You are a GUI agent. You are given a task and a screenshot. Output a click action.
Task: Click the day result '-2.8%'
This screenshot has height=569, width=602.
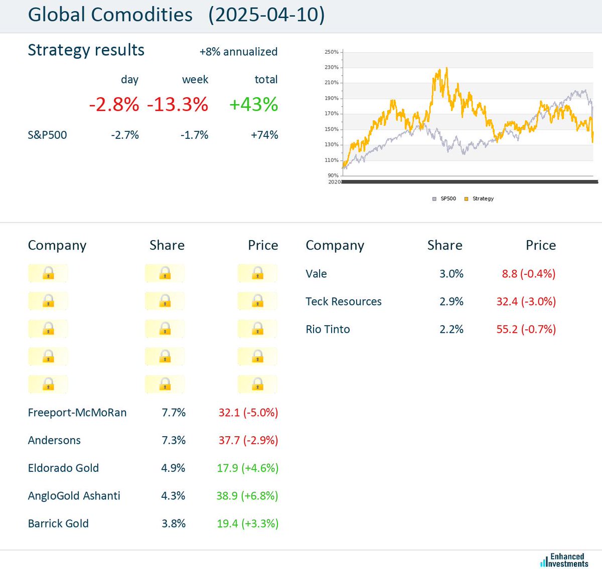click(x=114, y=104)
